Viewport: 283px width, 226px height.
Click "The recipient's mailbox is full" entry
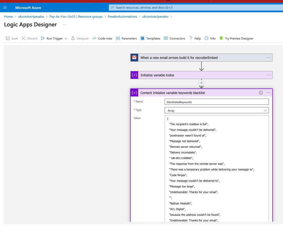188,124
